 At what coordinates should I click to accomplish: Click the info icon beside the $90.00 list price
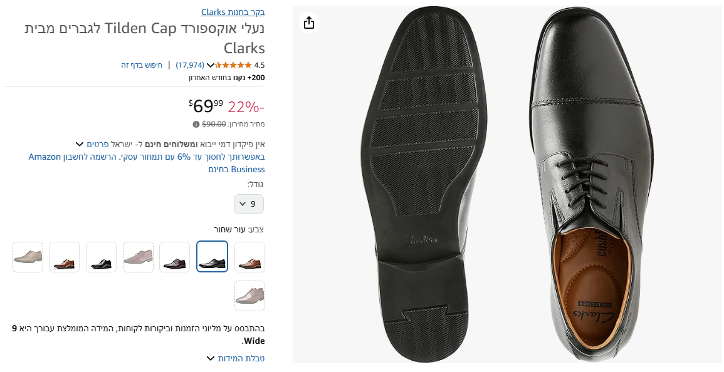(x=196, y=124)
